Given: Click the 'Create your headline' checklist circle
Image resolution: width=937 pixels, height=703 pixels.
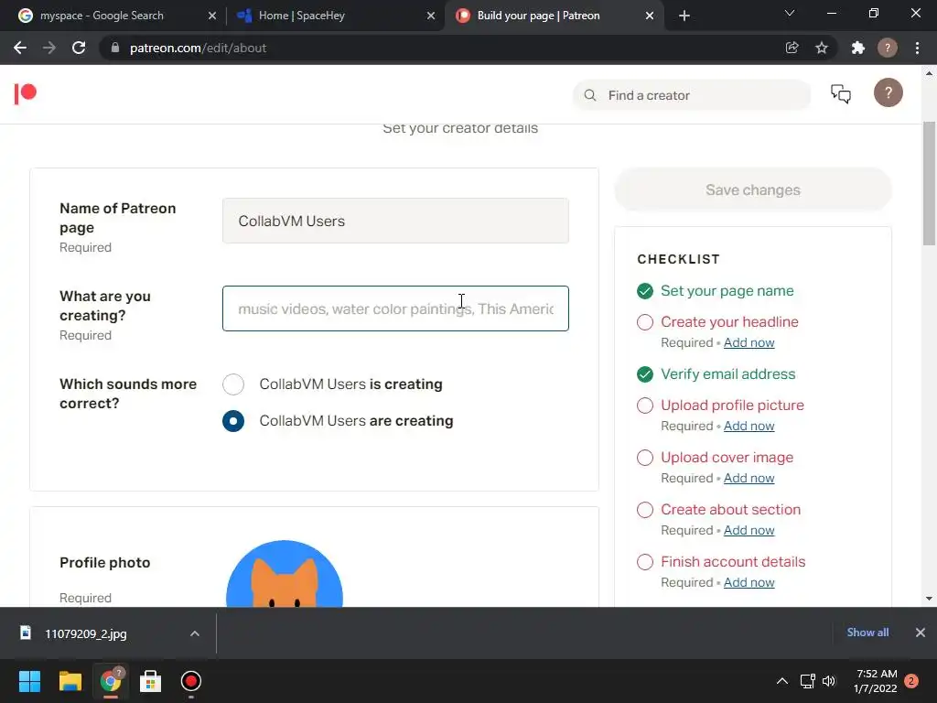Looking at the screenshot, I should point(645,322).
